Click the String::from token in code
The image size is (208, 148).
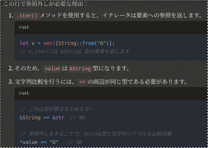click(x=76, y=43)
